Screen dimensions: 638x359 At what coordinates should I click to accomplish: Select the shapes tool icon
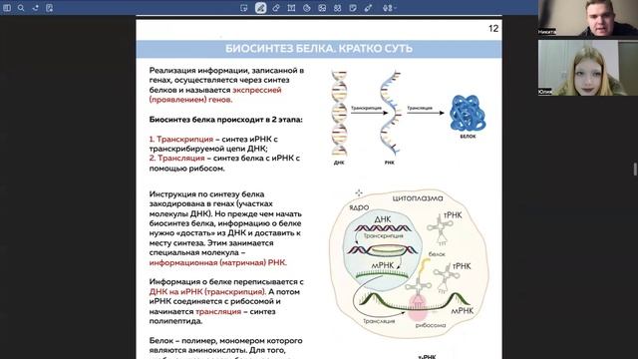(x=307, y=8)
